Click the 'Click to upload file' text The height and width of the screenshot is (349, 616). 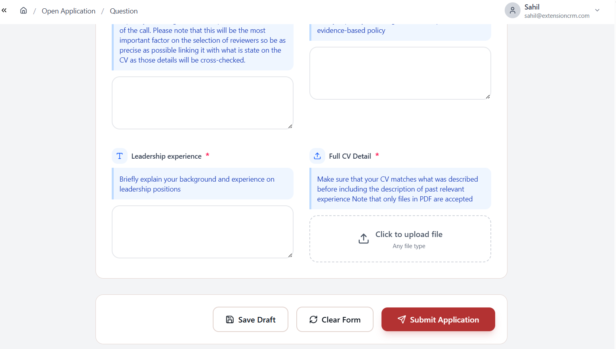coord(409,234)
